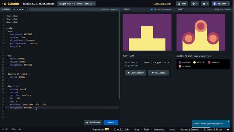This screenshot has width=234, height=132.
Task: Open Tips & Tricks link
Action: (x=122, y=129)
